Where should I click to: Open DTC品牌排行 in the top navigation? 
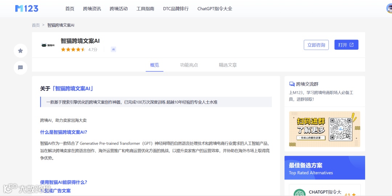pos(176,9)
